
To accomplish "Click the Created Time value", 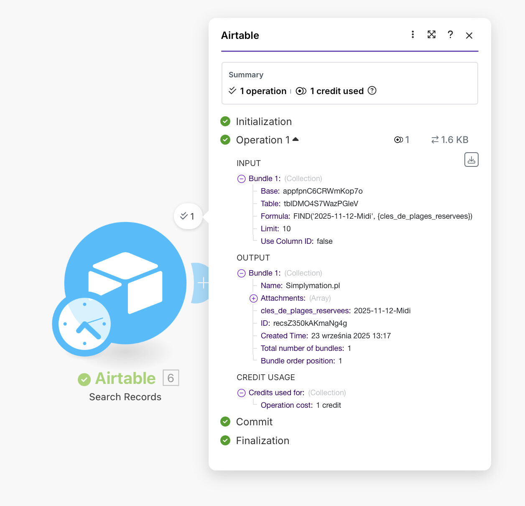I will pyautogui.click(x=351, y=336).
